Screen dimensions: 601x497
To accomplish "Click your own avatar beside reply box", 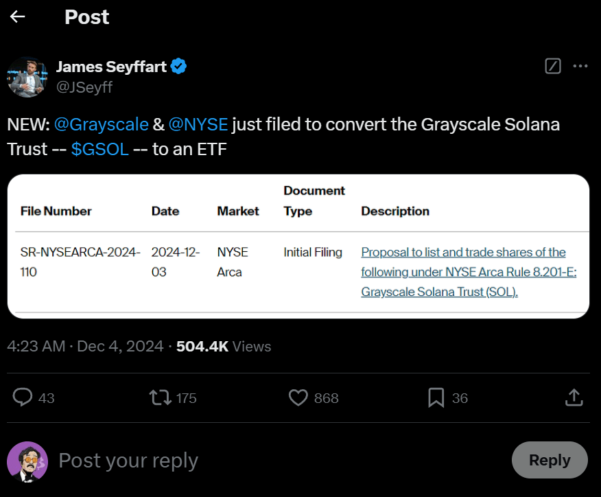I will [x=27, y=461].
